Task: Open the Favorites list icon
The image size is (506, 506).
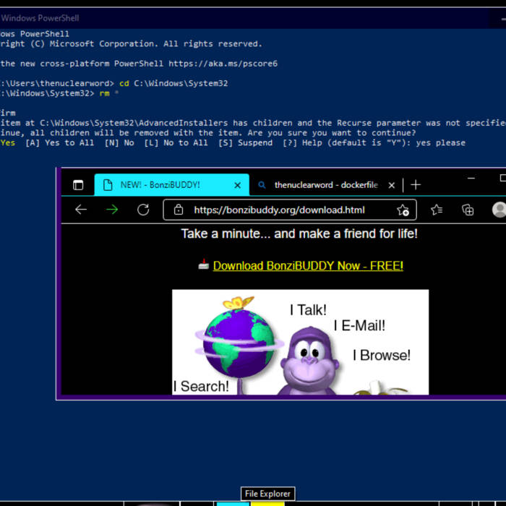Action: [x=437, y=210]
